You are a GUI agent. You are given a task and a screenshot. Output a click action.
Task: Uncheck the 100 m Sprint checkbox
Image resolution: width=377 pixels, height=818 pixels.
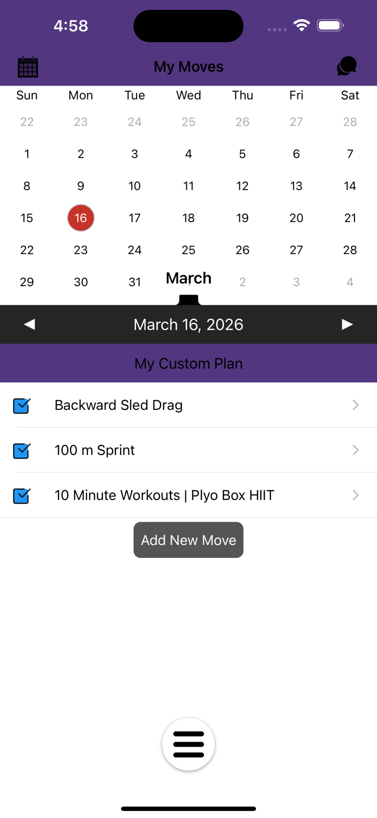point(21,451)
